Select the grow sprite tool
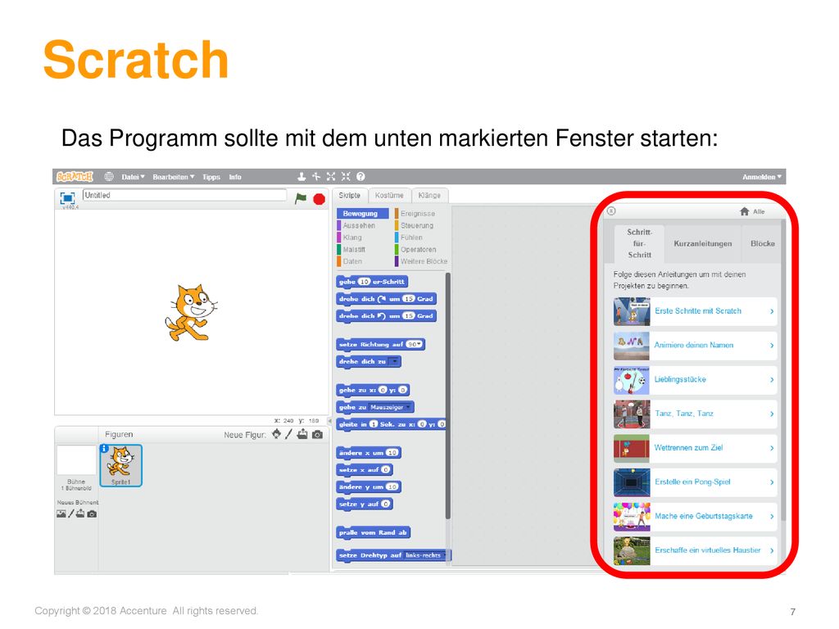Image resolution: width=839 pixels, height=629 pixels. pyautogui.click(x=331, y=177)
